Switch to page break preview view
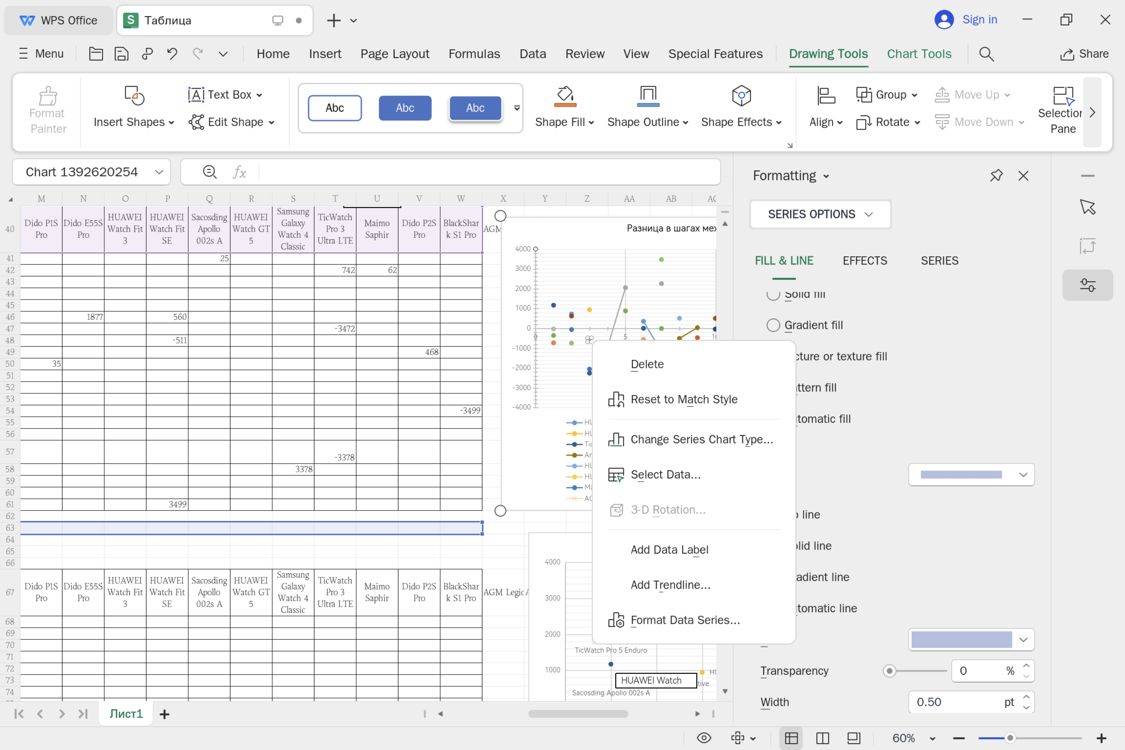 (x=822, y=738)
